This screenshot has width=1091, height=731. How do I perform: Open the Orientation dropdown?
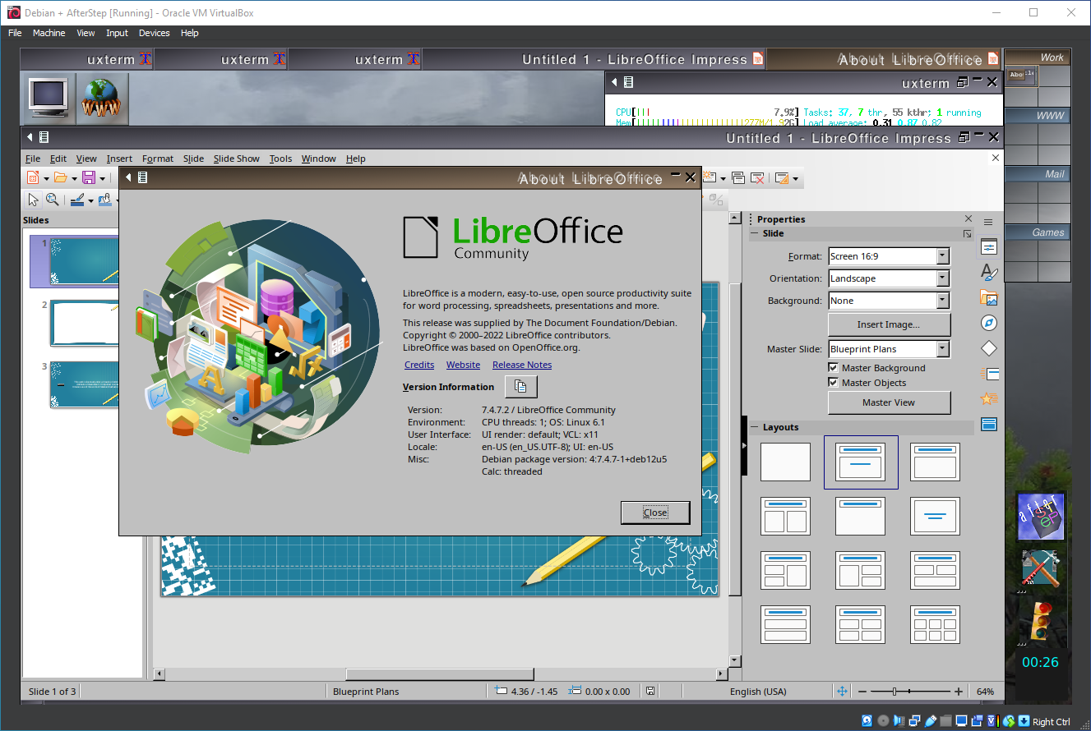(942, 278)
